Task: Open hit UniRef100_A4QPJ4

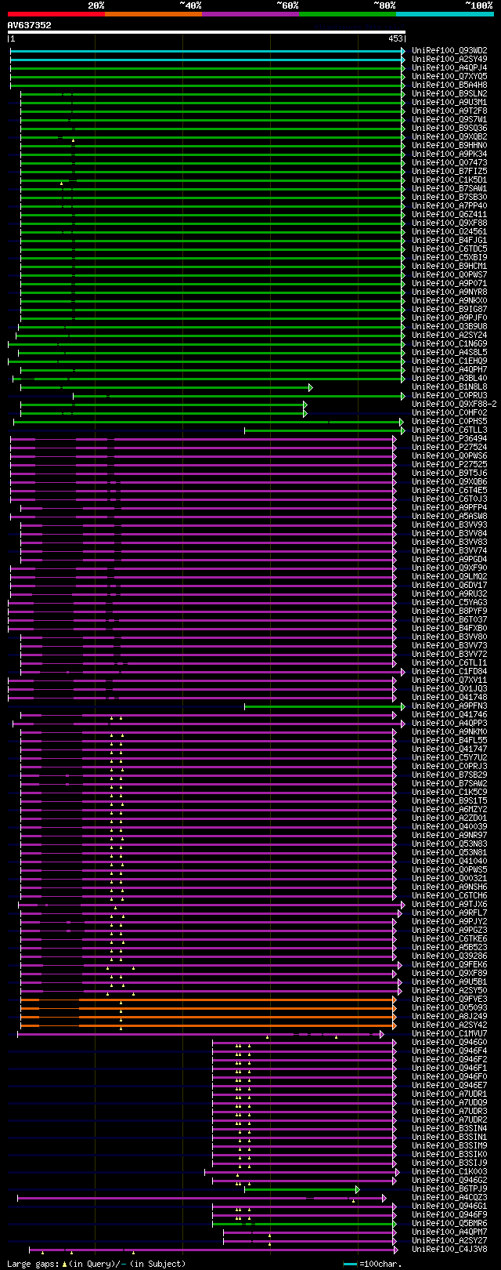Action: [x=449, y=68]
